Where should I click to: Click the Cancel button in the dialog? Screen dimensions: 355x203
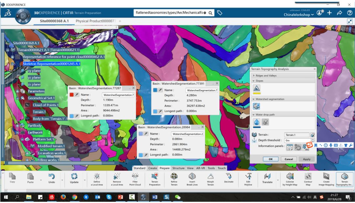coord(289,159)
